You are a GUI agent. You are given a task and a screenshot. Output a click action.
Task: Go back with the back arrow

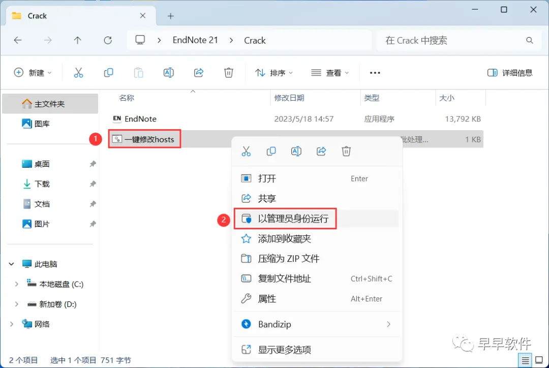18,40
